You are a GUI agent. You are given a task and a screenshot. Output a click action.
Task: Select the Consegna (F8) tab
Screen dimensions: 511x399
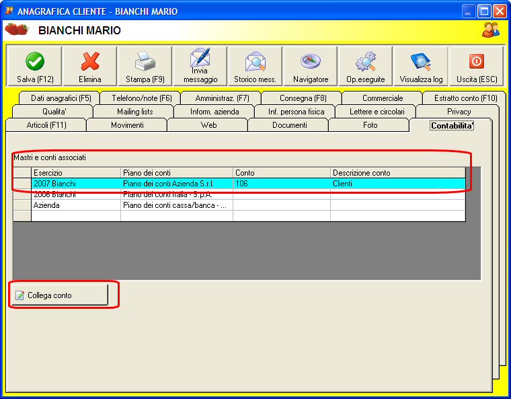coord(303,98)
